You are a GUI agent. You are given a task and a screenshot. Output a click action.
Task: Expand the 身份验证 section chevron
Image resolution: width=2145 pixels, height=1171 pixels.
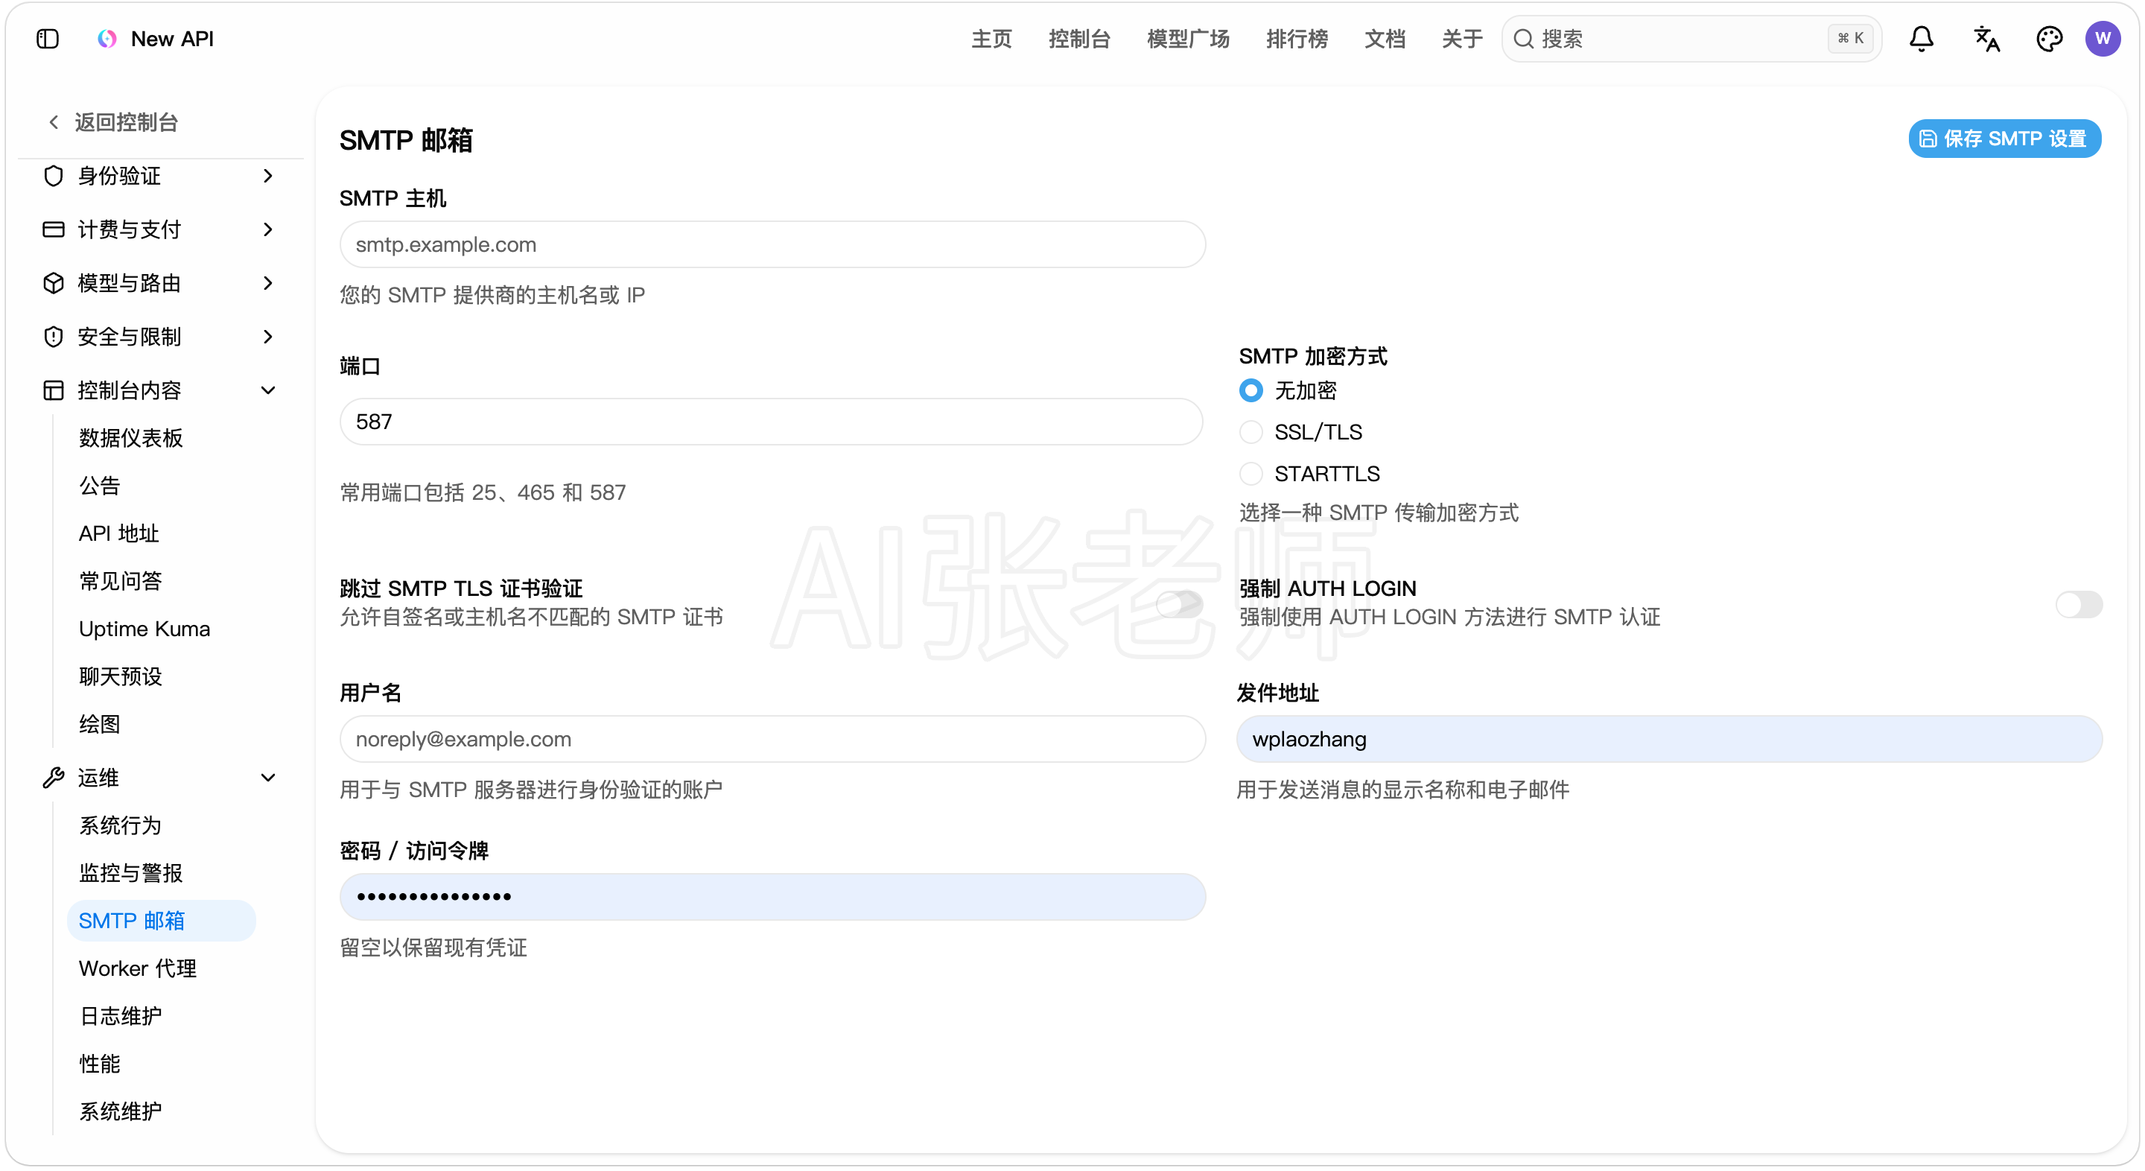[267, 176]
